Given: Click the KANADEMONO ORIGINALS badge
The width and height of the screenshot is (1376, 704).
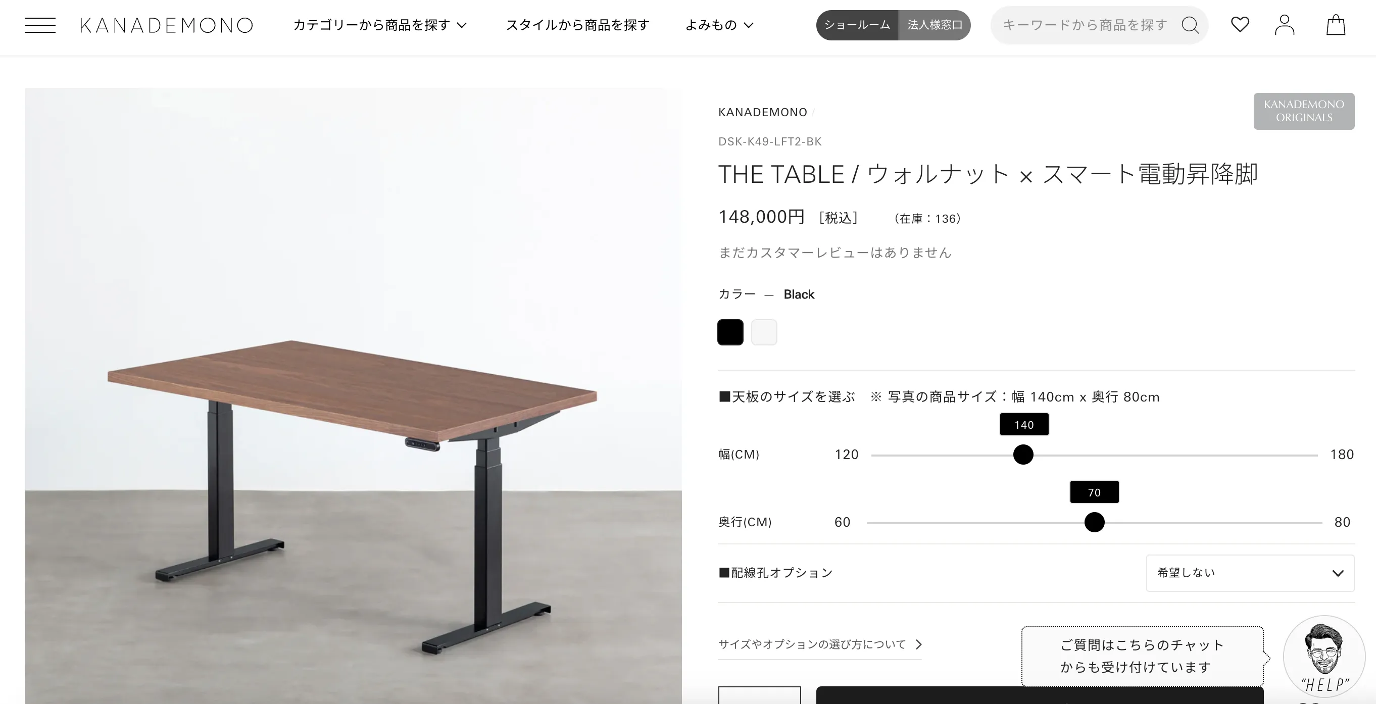Looking at the screenshot, I should [1303, 111].
